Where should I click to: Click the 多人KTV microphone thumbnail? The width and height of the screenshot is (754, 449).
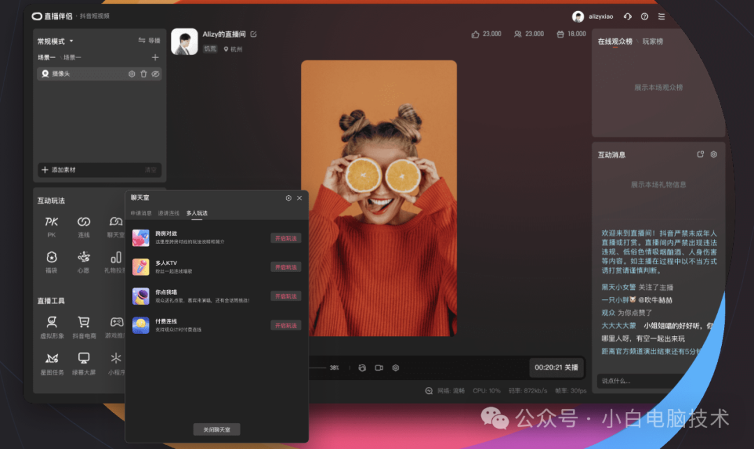point(141,267)
